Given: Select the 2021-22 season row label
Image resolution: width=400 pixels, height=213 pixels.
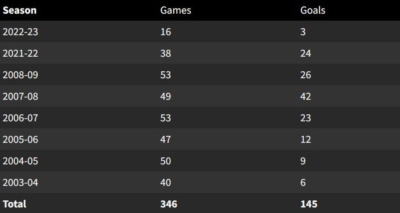Looking at the screenshot, I should pos(20,53).
